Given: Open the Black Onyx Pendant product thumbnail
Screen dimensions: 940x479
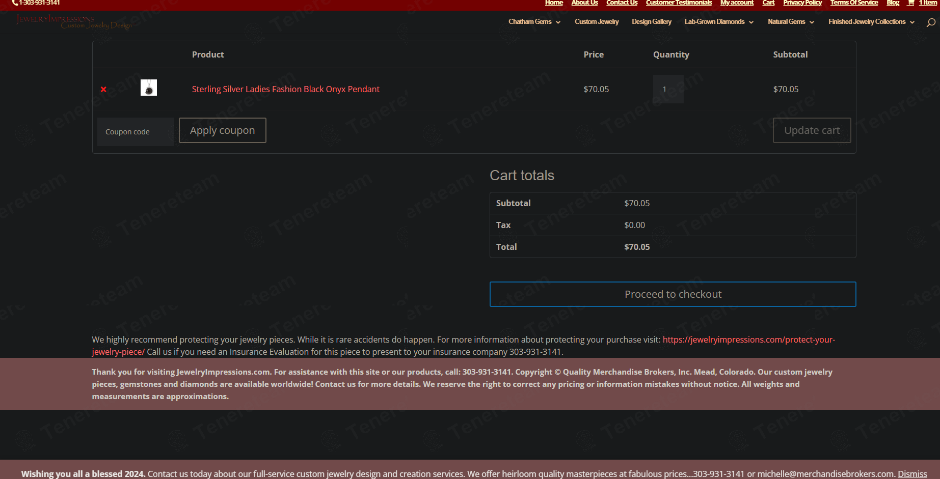Looking at the screenshot, I should pos(149,88).
